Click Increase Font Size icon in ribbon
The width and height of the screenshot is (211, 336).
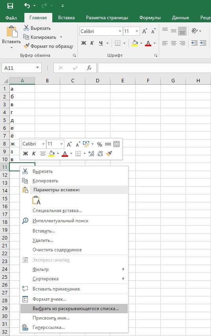145,31
